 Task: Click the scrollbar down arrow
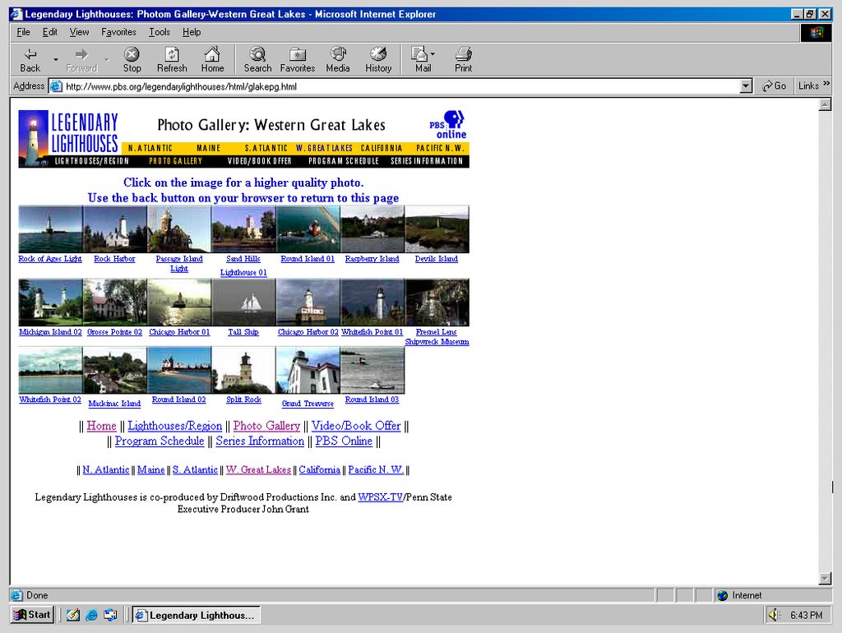[x=825, y=578]
